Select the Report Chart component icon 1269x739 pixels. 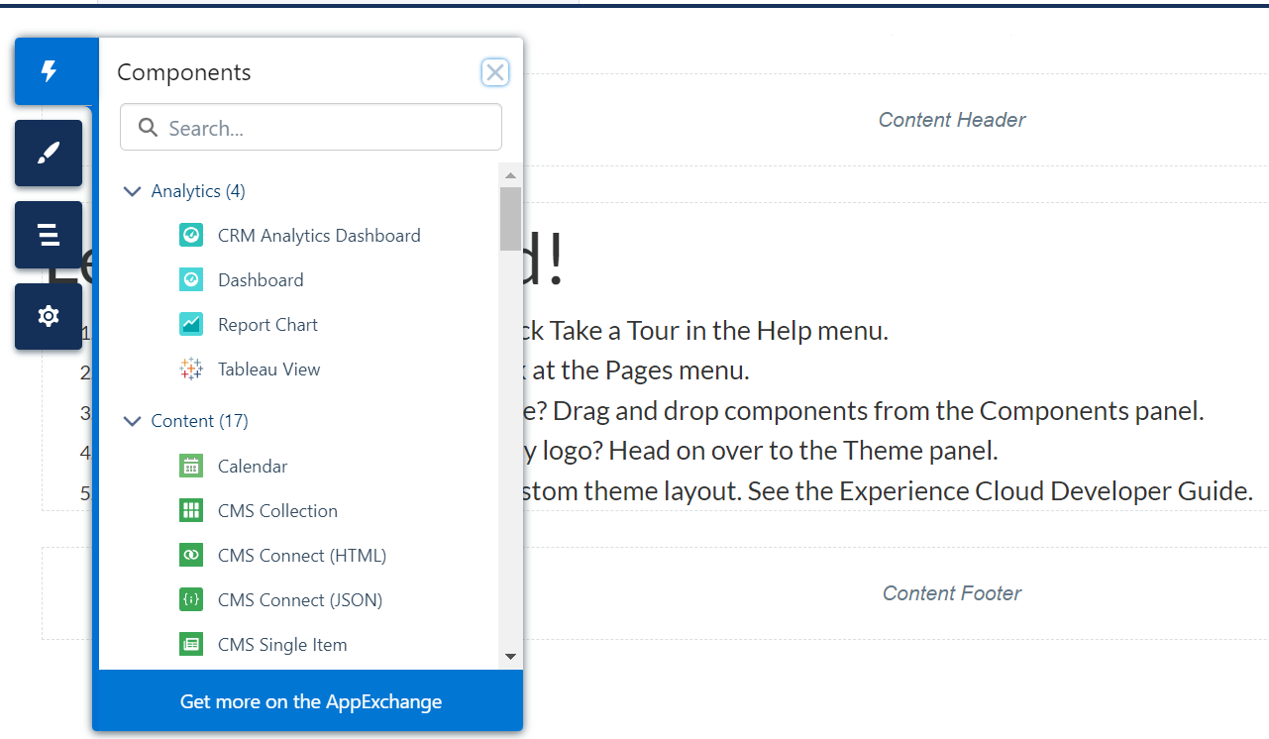(191, 324)
